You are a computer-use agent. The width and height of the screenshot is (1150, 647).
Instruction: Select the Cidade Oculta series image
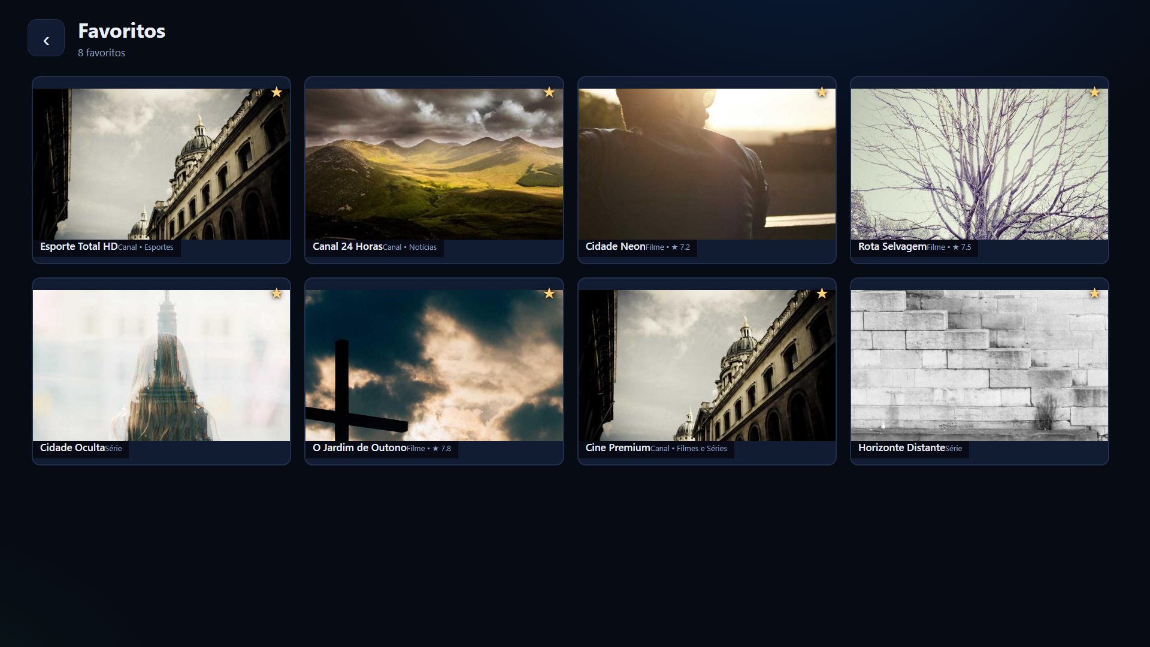[x=161, y=365]
